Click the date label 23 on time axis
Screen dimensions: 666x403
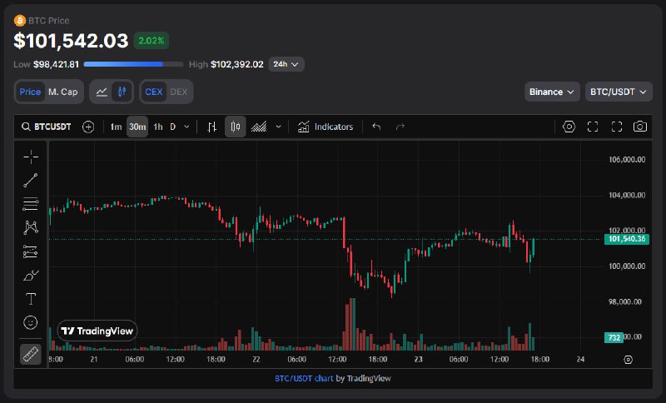419,359
